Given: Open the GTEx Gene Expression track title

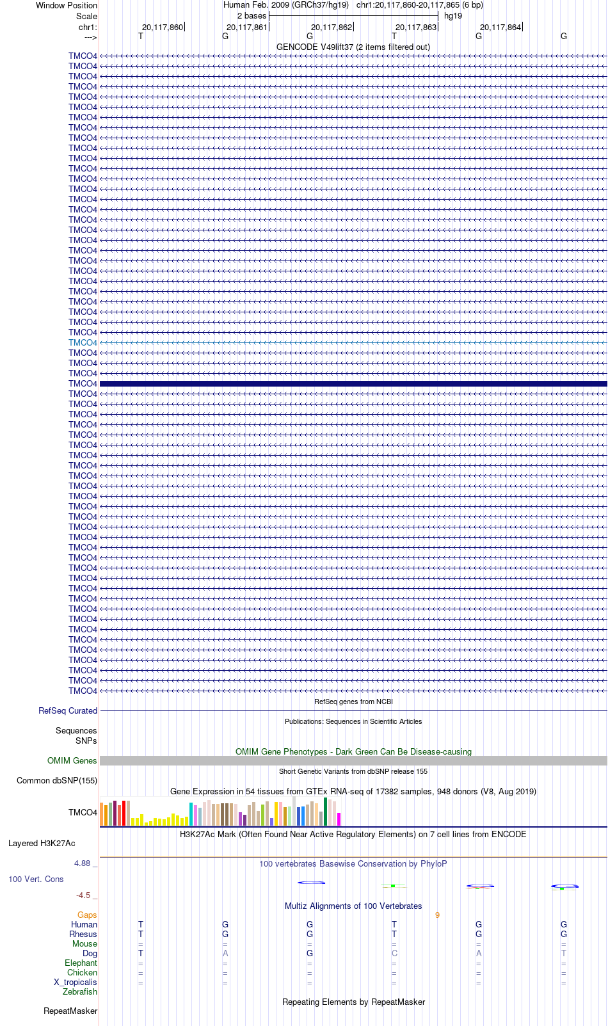Looking at the screenshot, I should pyautogui.click(x=353, y=791).
